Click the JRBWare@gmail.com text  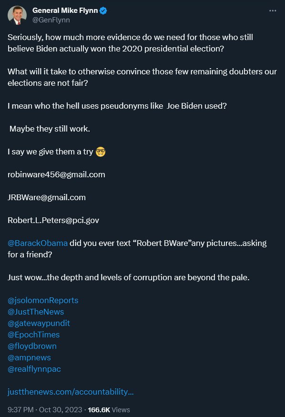[47, 197]
